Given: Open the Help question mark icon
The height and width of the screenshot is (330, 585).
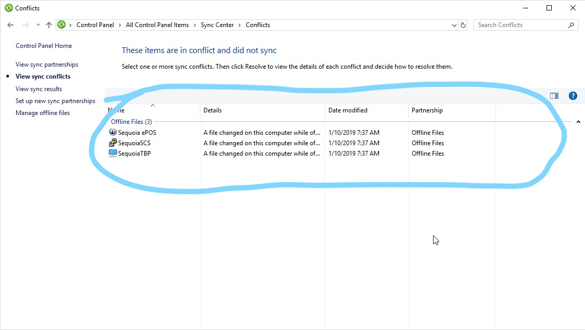Looking at the screenshot, I should click(x=573, y=96).
